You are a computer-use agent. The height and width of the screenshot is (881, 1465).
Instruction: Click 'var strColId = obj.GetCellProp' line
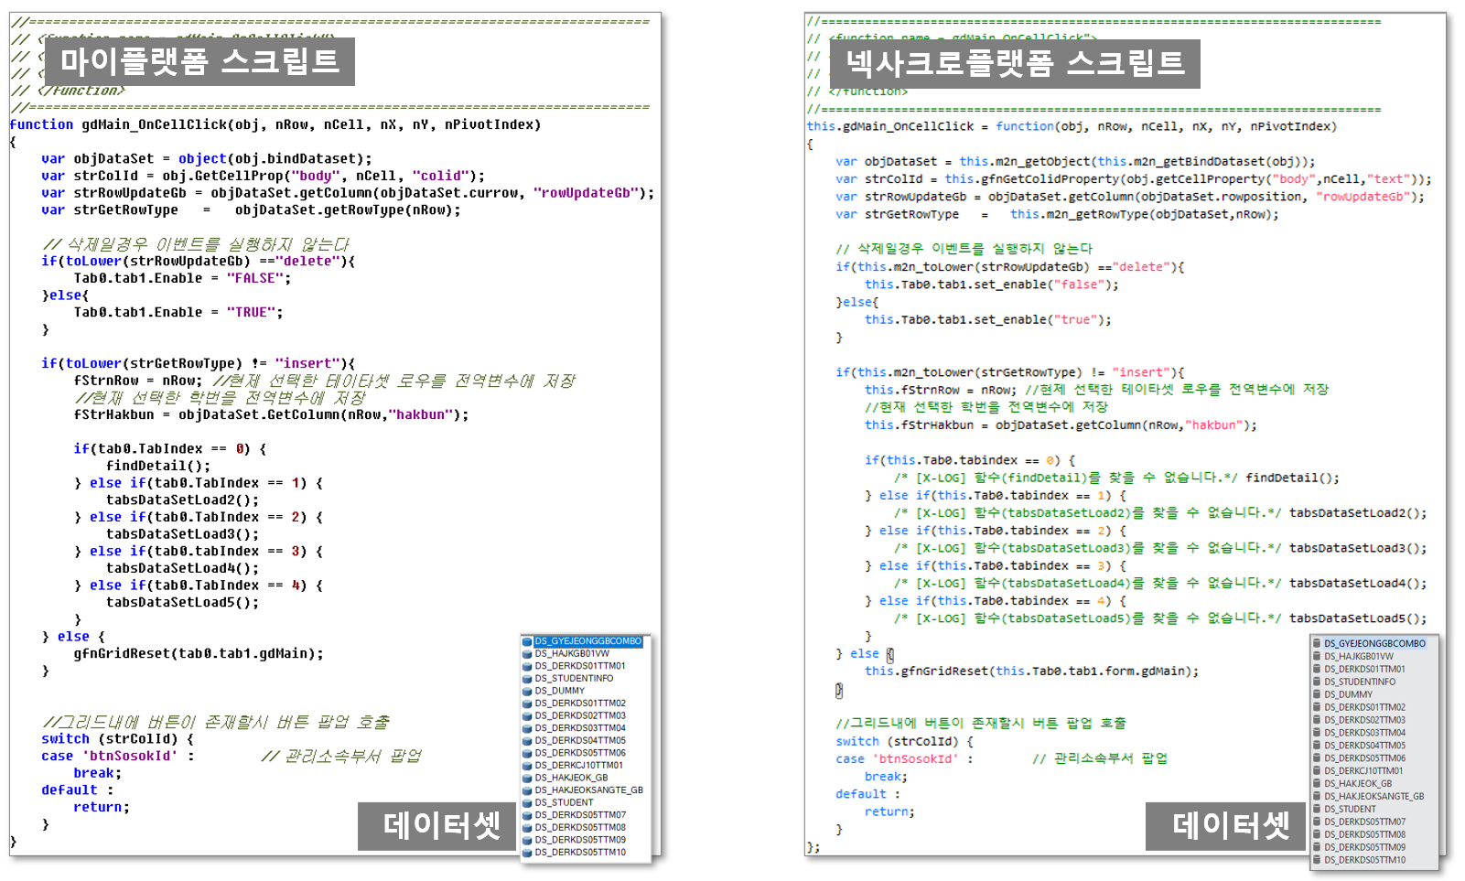point(264,176)
